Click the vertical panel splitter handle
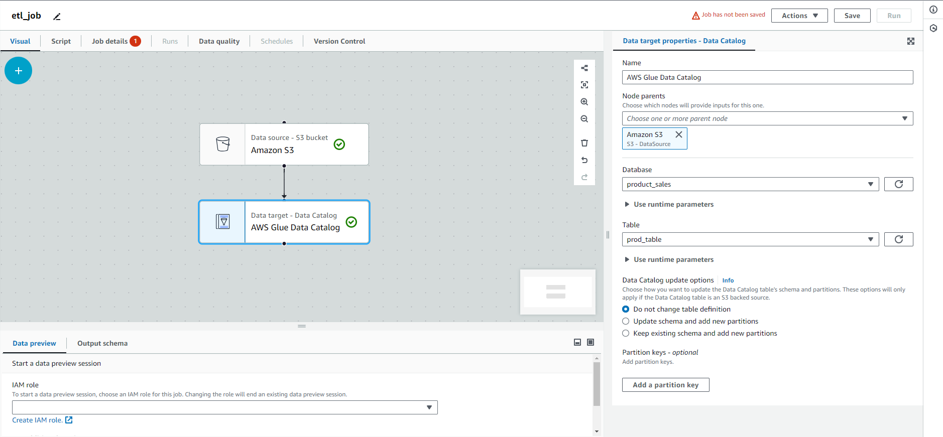 [608, 235]
